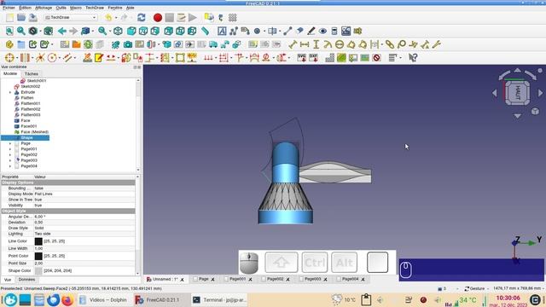Click the red no-entry toggle frame icon

point(376,58)
